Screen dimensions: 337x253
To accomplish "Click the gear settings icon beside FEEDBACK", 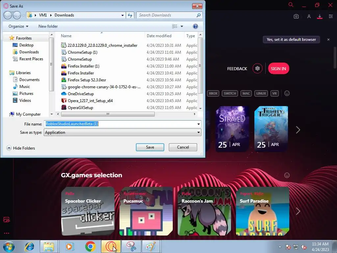I will tap(257, 69).
